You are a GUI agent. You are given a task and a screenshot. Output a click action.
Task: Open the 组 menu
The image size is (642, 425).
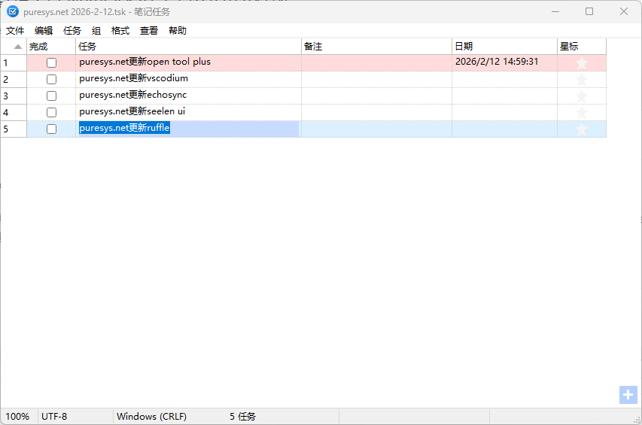tap(96, 31)
